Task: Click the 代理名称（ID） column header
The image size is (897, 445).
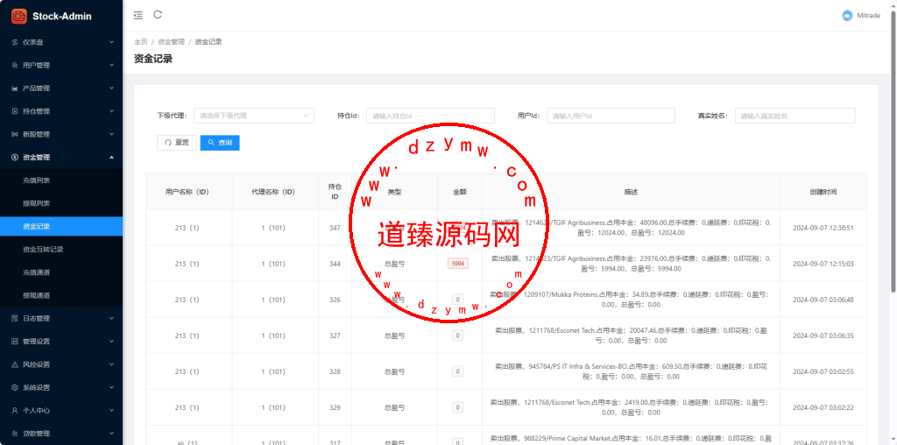Action: 273,192
